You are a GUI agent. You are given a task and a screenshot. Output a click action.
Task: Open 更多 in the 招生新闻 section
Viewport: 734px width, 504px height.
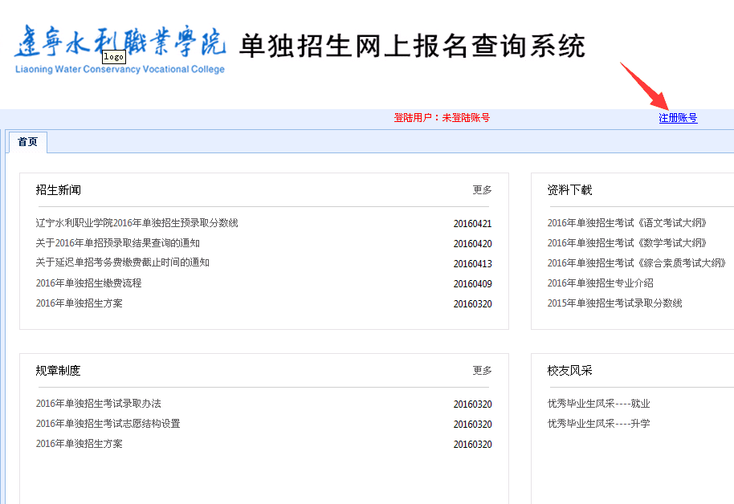pos(482,189)
